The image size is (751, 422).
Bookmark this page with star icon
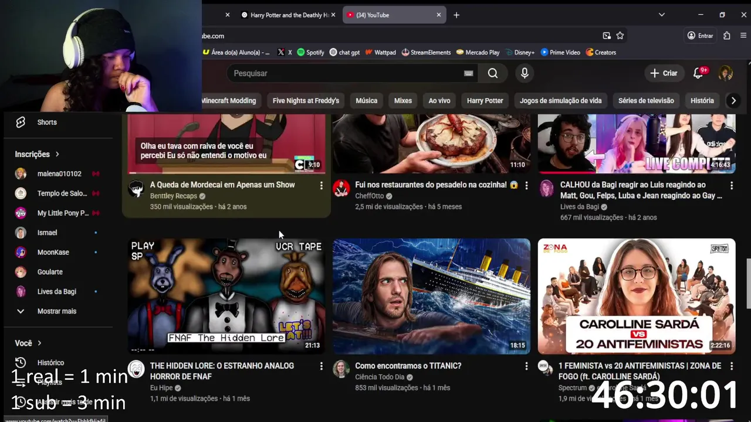coord(620,36)
